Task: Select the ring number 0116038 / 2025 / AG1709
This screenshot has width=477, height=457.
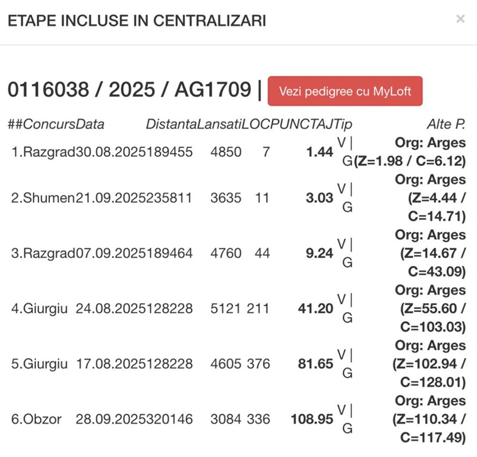Action: coord(129,90)
